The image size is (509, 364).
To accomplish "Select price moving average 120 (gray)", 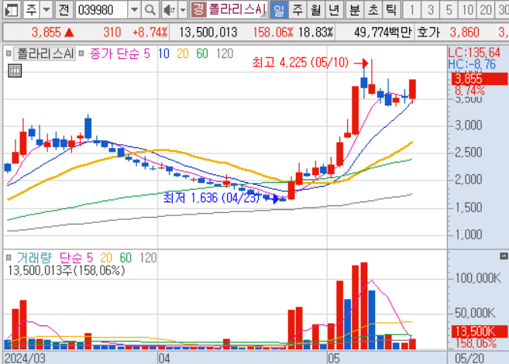I will click(x=225, y=53).
